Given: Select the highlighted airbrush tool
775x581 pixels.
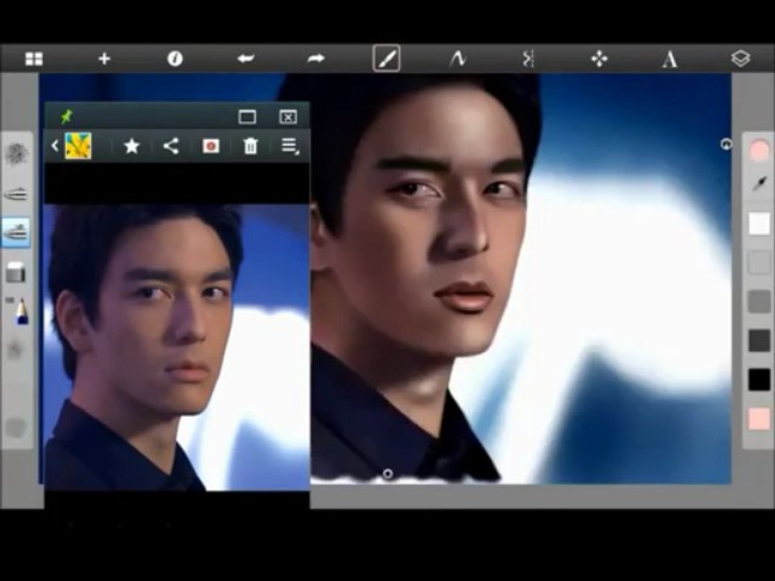Looking at the screenshot, I should pyautogui.click(x=16, y=232).
